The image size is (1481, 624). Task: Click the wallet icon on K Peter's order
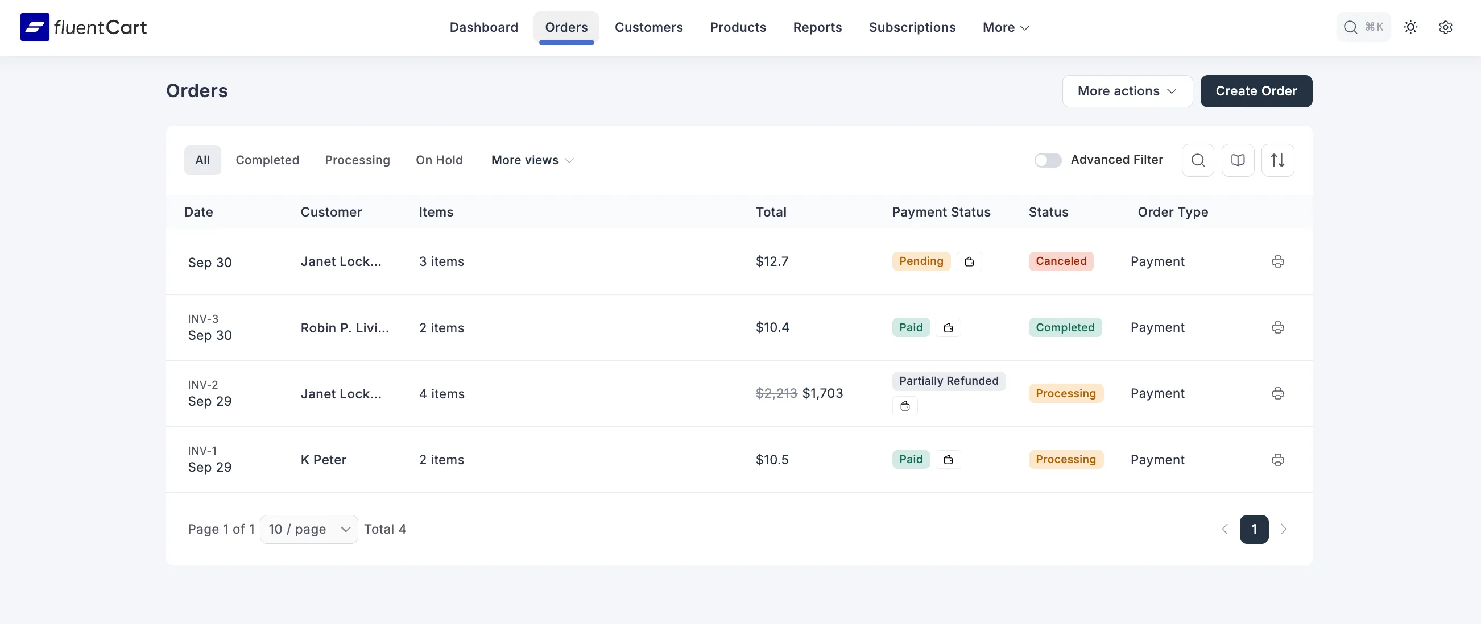pyautogui.click(x=949, y=459)
